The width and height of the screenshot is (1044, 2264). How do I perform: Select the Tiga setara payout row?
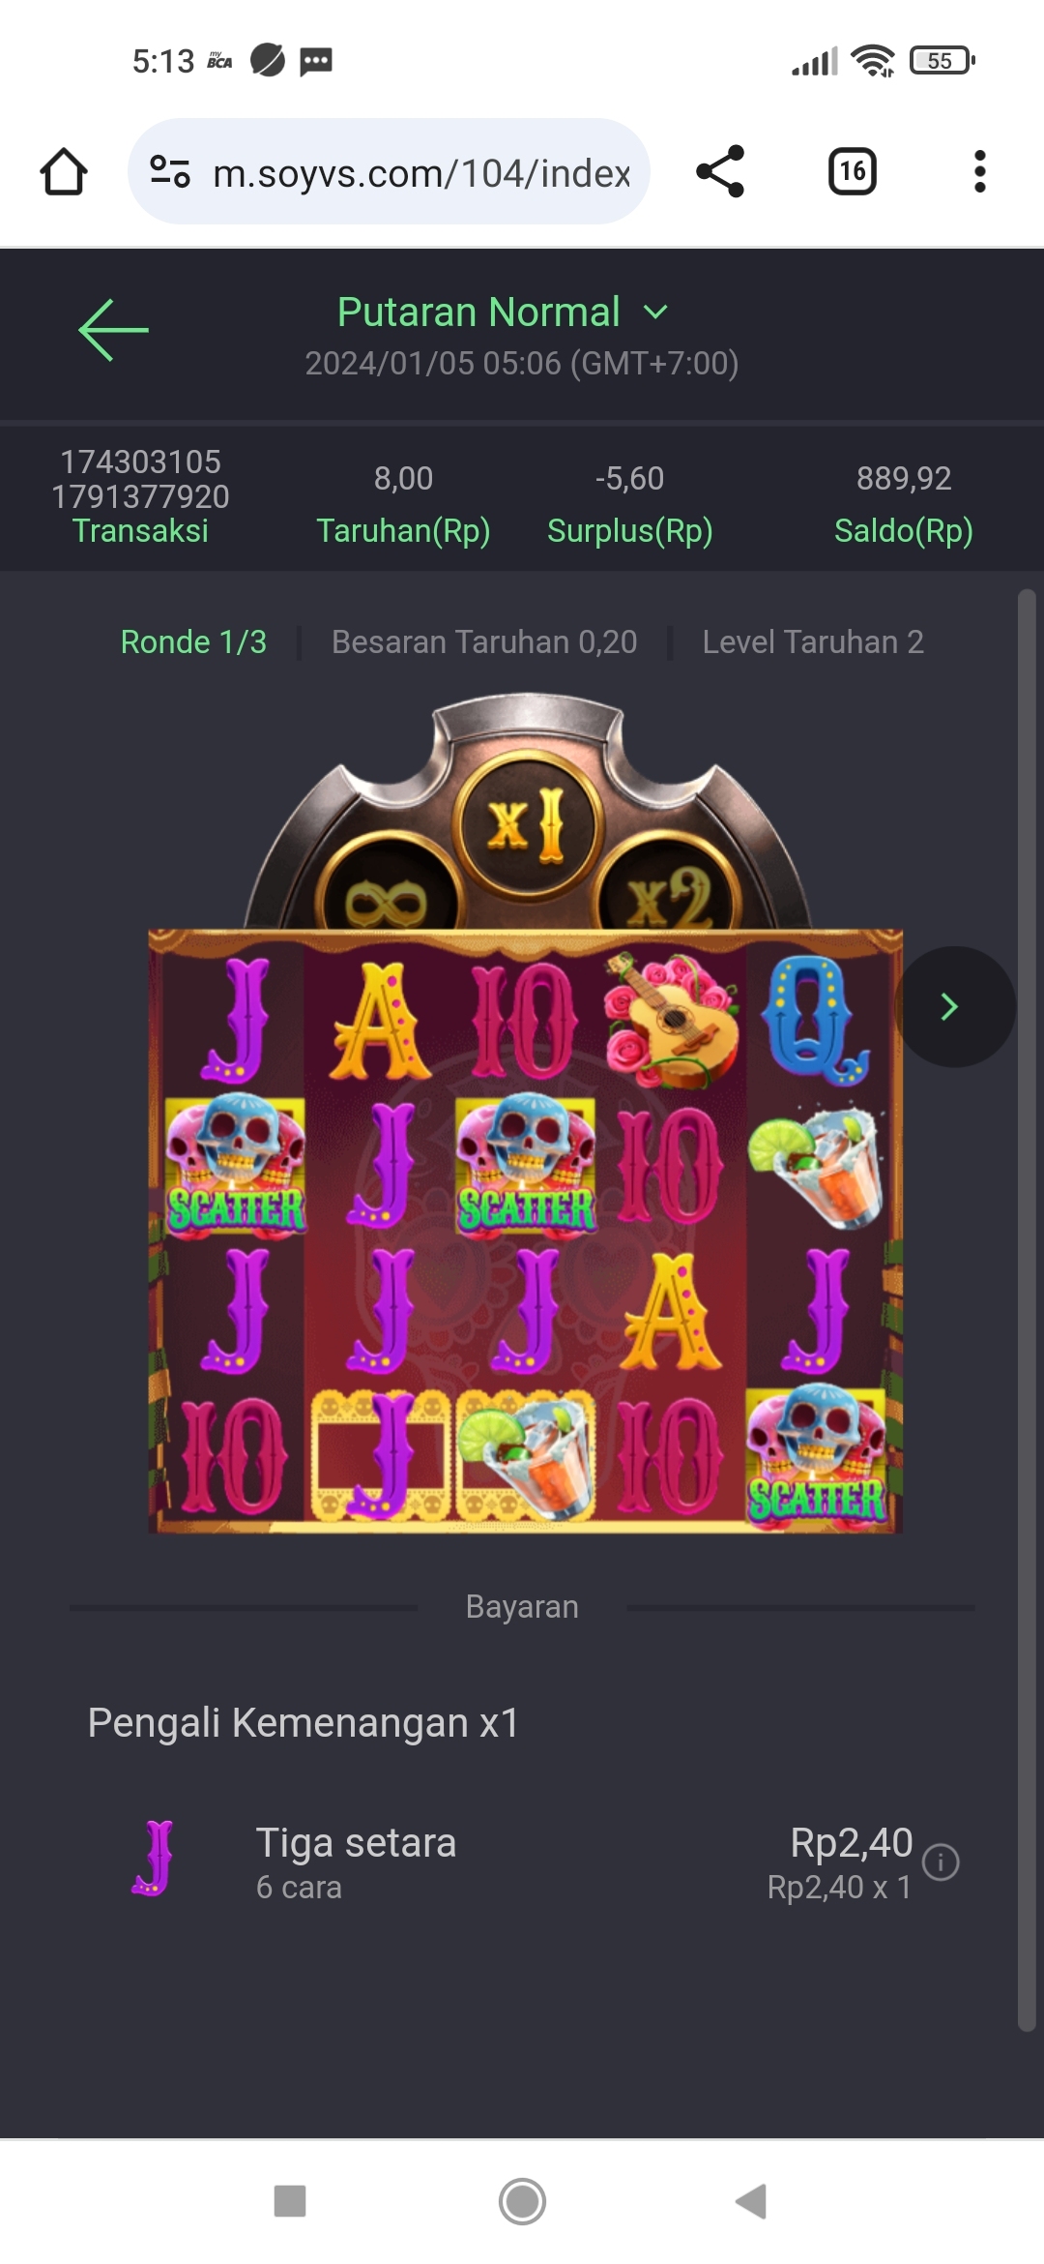tap(522, 1862)
